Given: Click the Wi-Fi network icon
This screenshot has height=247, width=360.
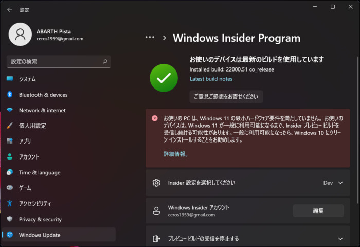Looking at the screenshot, I should [x=10, y=110].
